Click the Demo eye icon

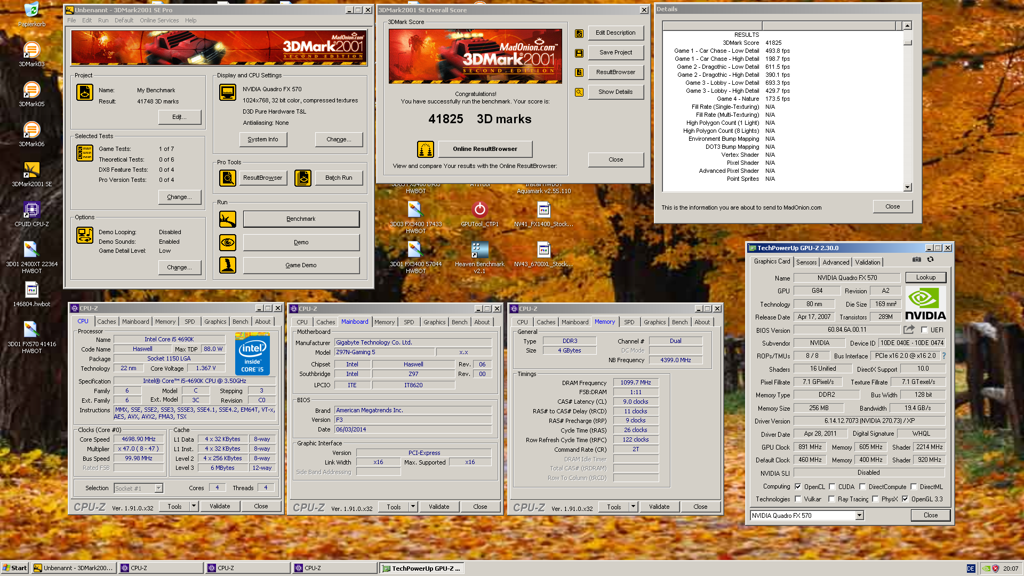point(228,243)
